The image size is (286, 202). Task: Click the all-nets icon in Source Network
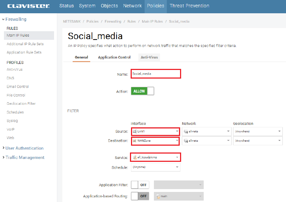coord(186,131)
